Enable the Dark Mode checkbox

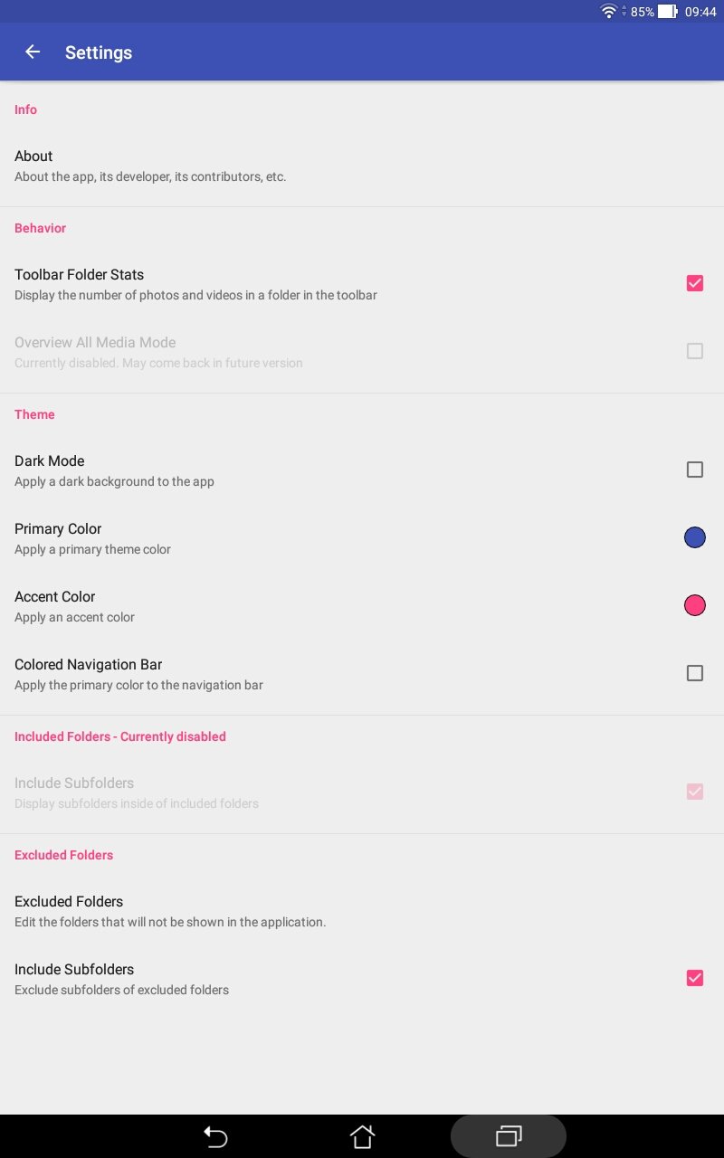695,470
